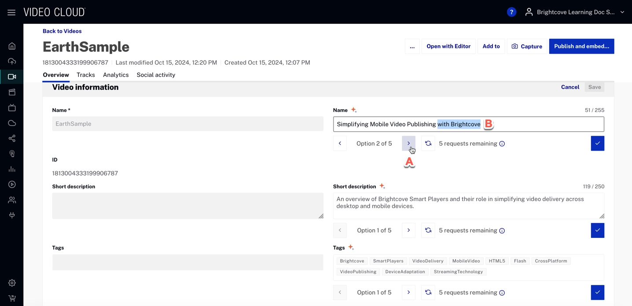
Task: Accept the suggested Name with checkmark
Action: pyautogui.click(x=597, y=144)
